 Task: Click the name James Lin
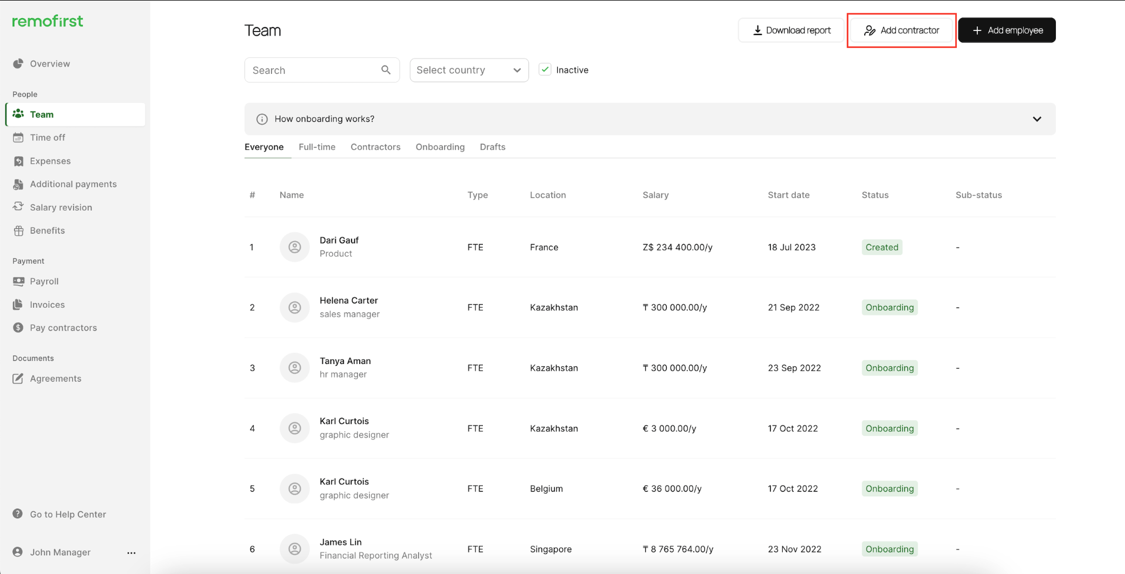(x=340, y=542)
